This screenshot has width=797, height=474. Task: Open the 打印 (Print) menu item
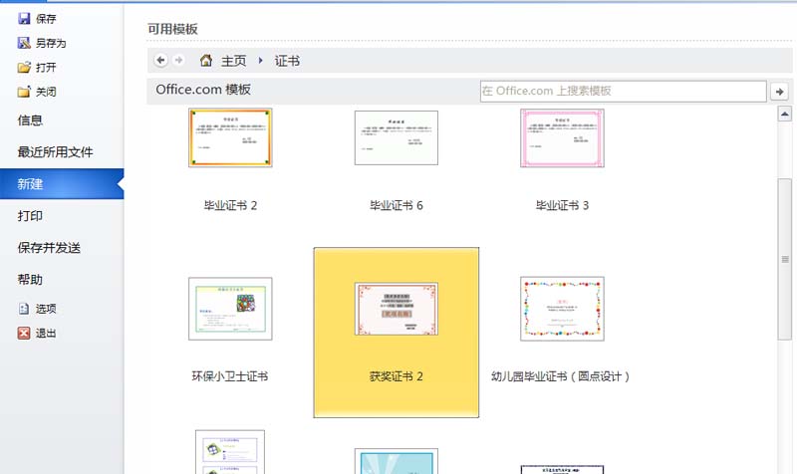(62, 216)
